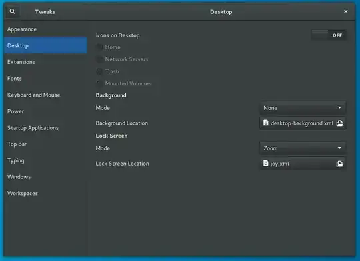Check the Trash checkbox

[x=99, y=71]
